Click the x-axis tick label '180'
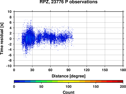This screenshot has width=126, height=94. pyautogui.click(x=123, y=70)
